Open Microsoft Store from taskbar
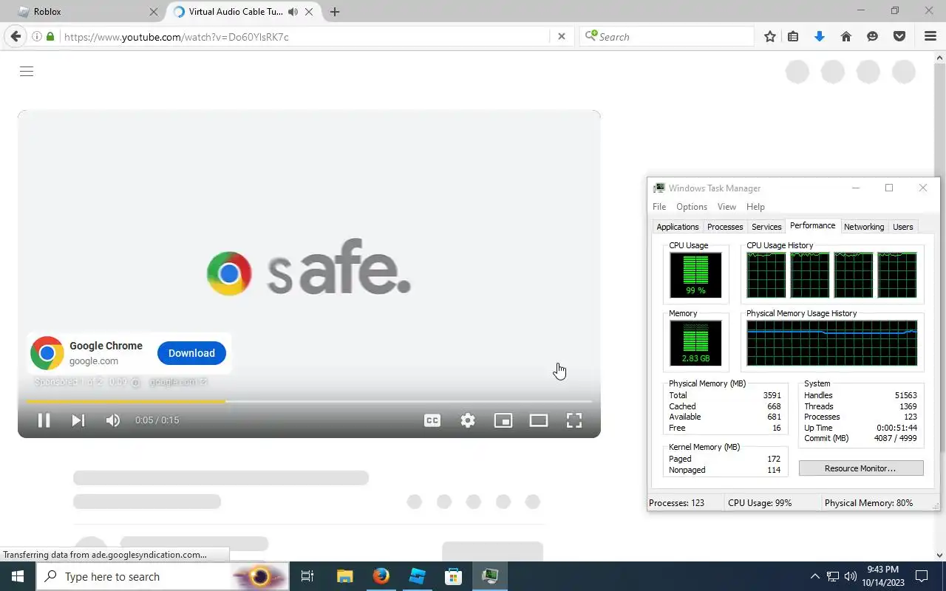The width and height of the screenshot is (946, 591). tap(453, 576)
